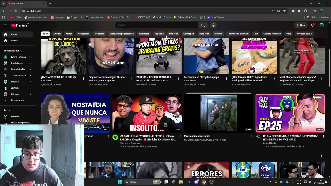This screenshot has height=186, width=331.
Task: Open Latina Noticias subscription
Action: 18,57
